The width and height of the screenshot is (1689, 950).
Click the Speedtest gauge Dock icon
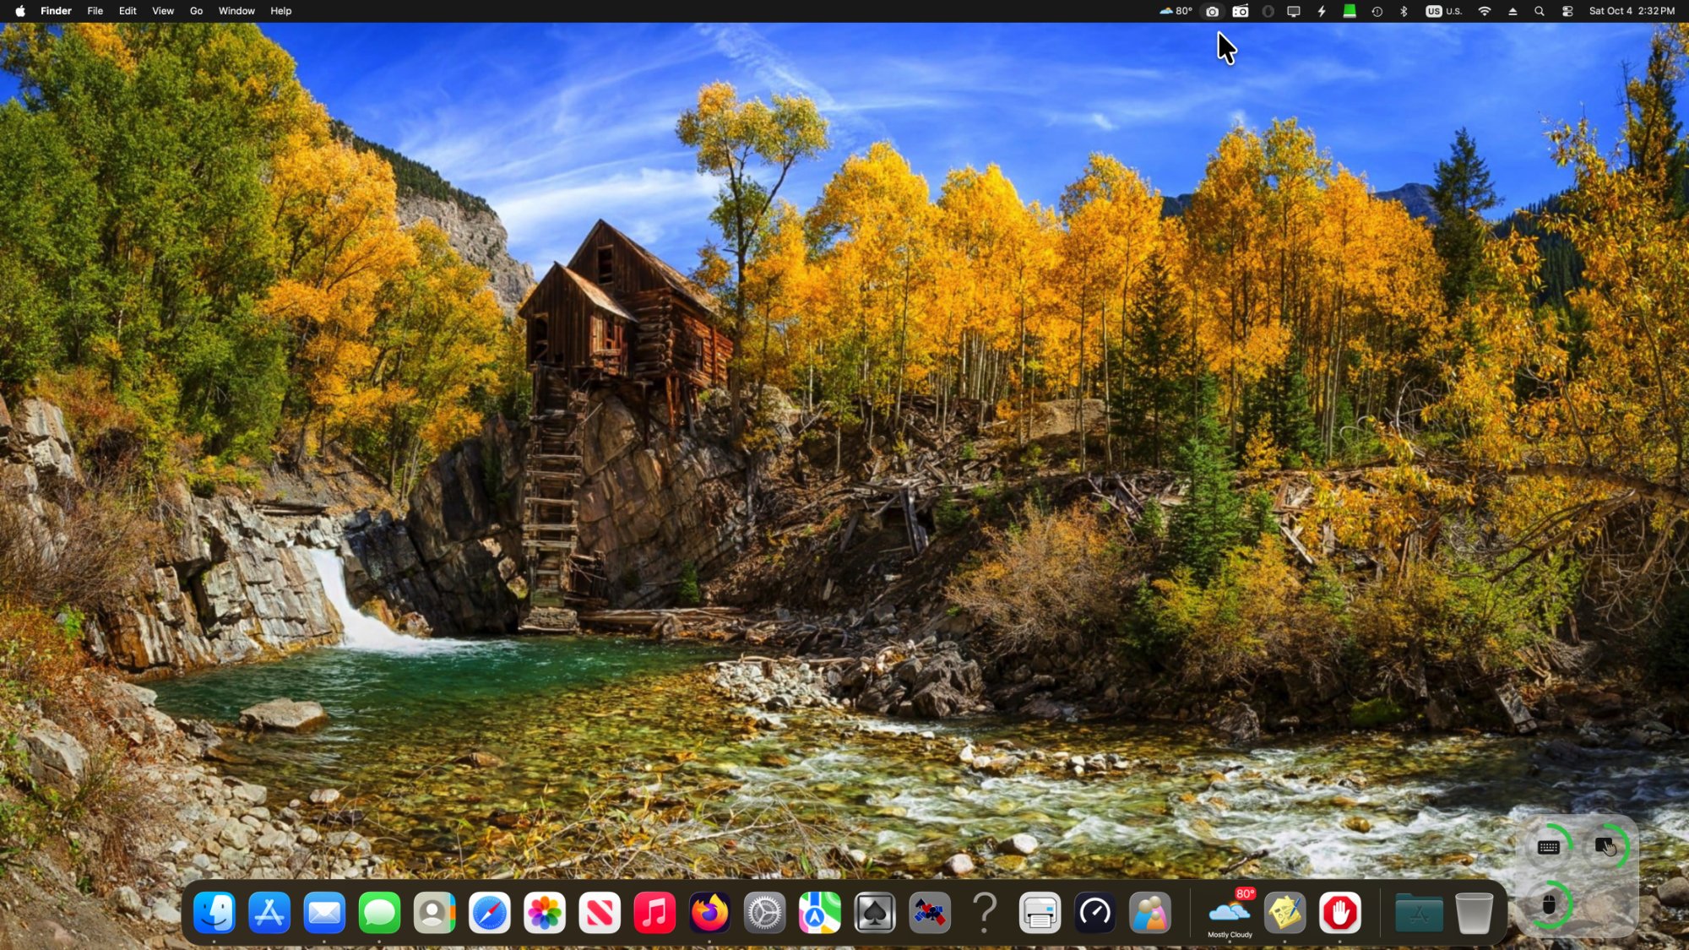(x=1095, y=913)
